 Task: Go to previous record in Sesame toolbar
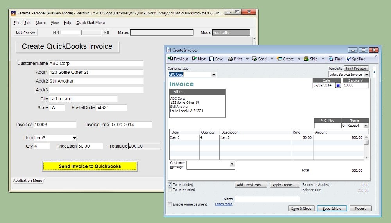(x=58, y=32)
